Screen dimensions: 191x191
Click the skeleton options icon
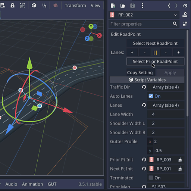pos(44,6)
